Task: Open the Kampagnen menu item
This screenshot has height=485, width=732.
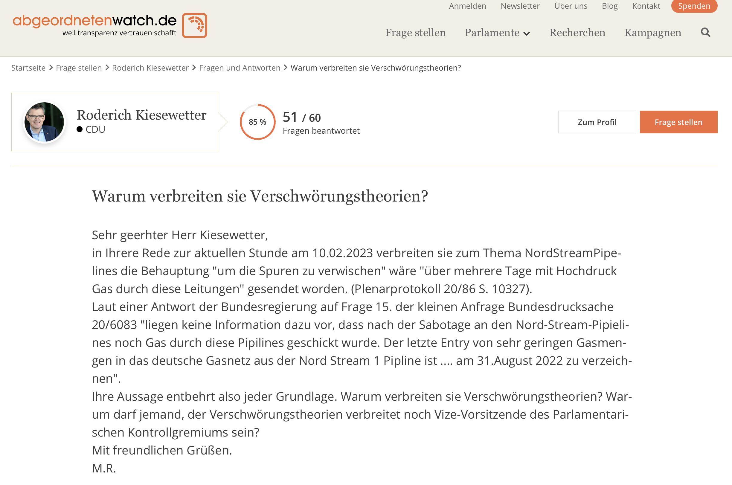Action: pos(652,33)
